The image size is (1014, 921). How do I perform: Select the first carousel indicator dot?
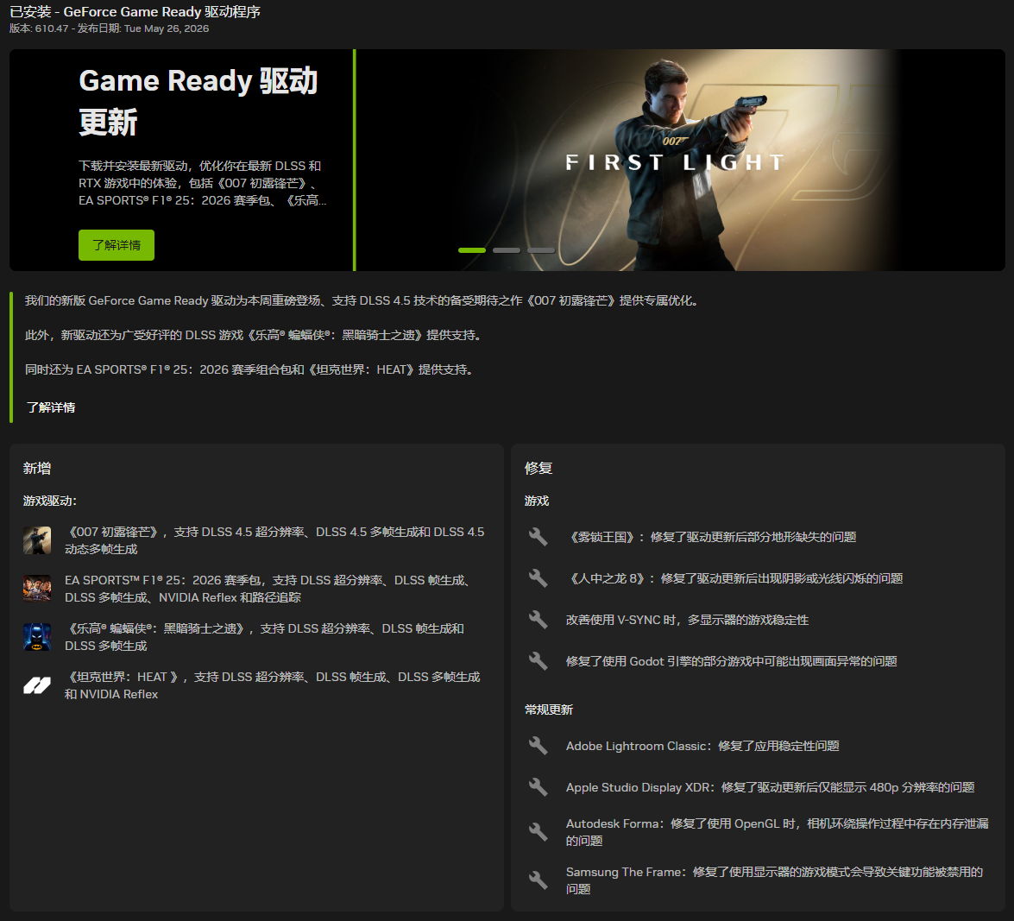pyautogui.click(x=472, y=250)
